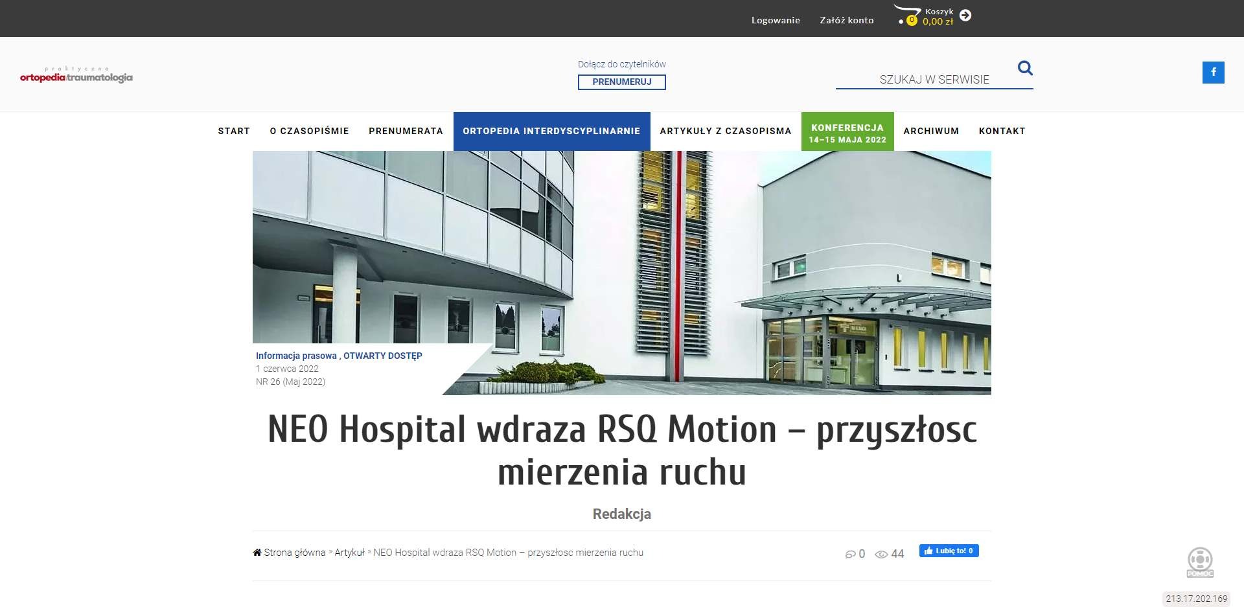Open the POMOC help lifebuoy icon
1244x607 pixels.
pos(1200,562)
